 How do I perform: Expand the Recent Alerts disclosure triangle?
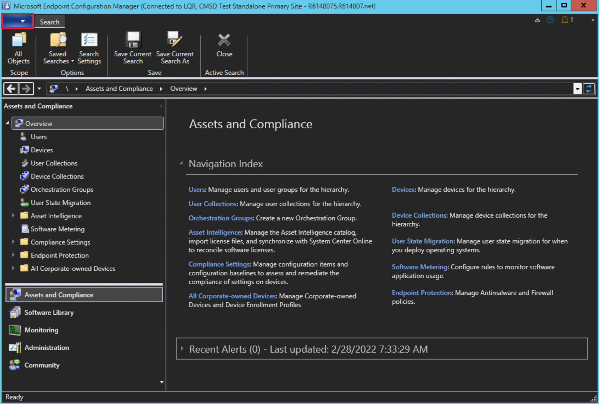[x=183, y=349]
